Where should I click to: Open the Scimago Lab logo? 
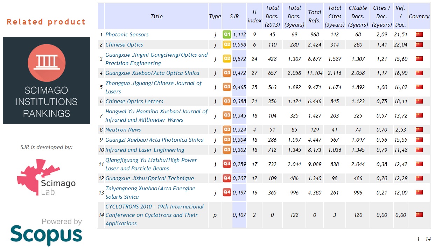pyautogui.click(x=47, y=177)
